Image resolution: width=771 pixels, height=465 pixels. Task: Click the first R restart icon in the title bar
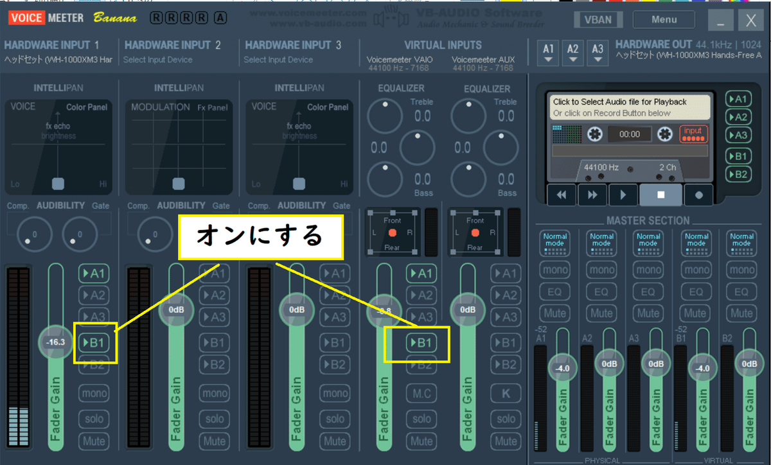point(156,18)
